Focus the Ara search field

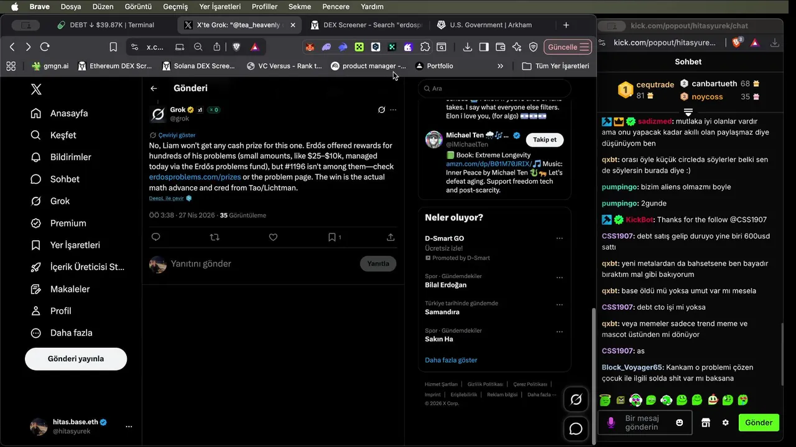pyautogui.click(x=494, y=88)
